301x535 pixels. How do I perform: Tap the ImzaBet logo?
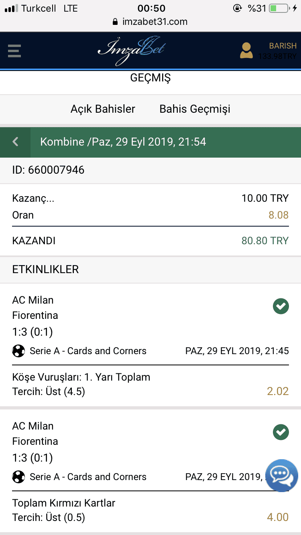point(131,51)
